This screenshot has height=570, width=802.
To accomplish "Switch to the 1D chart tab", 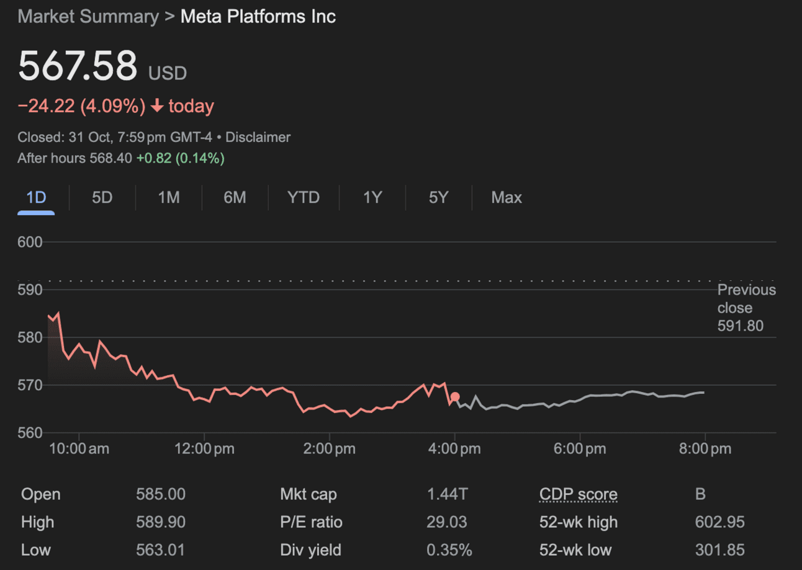I will point(36,198).
